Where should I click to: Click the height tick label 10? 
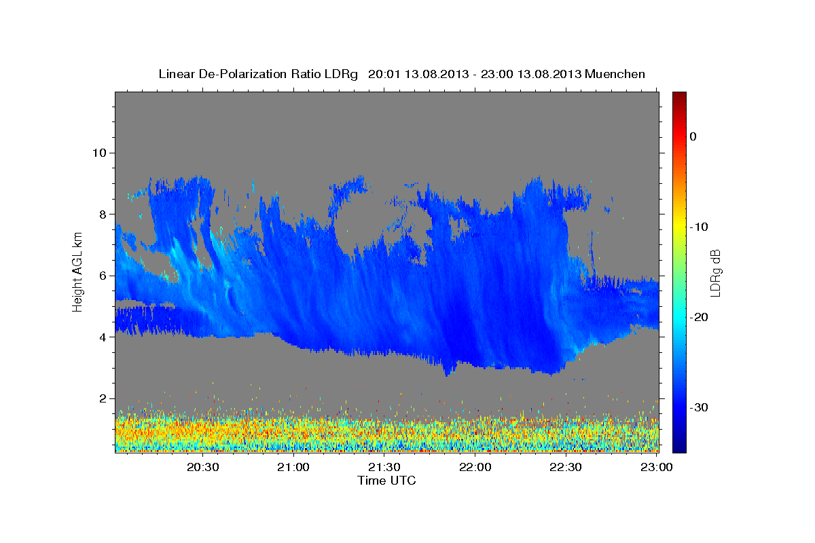click(x=98, y=153)
